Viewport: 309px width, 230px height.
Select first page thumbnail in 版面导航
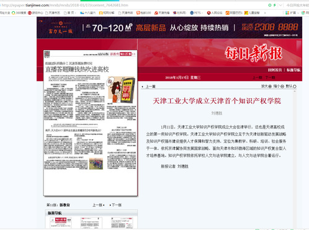click(61, 223)
